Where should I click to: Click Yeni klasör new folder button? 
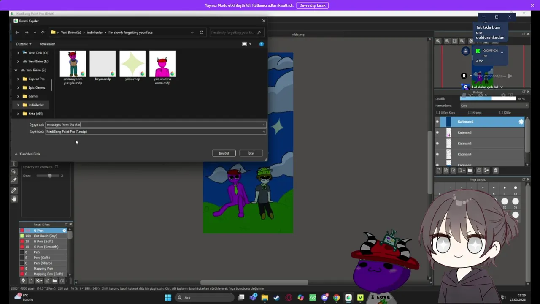pos(47,44)
